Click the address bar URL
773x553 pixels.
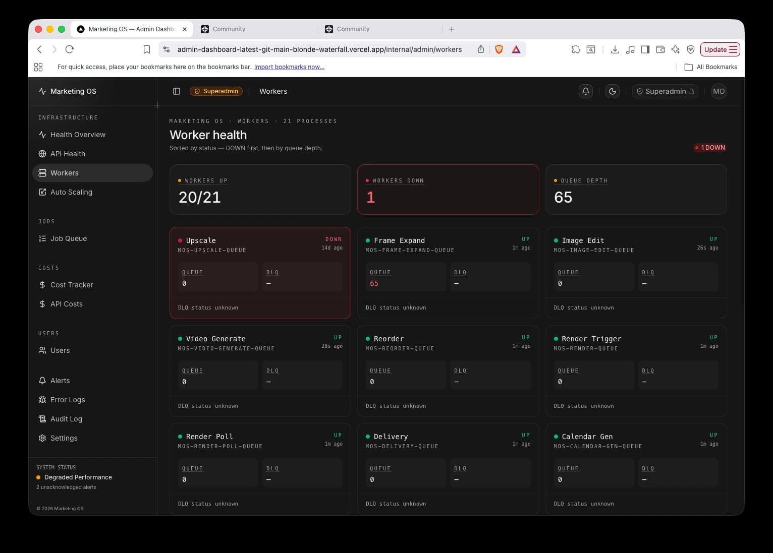click(319, 49)
